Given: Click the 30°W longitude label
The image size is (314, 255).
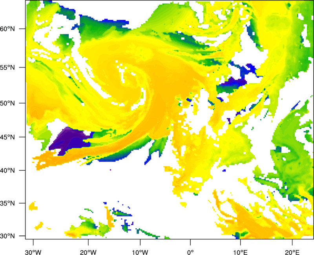Looking at the screenshot, I should click(33, 252).
